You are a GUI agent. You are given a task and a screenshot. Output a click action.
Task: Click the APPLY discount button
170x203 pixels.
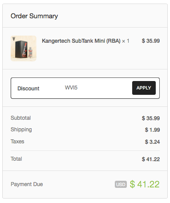[144, 88]
